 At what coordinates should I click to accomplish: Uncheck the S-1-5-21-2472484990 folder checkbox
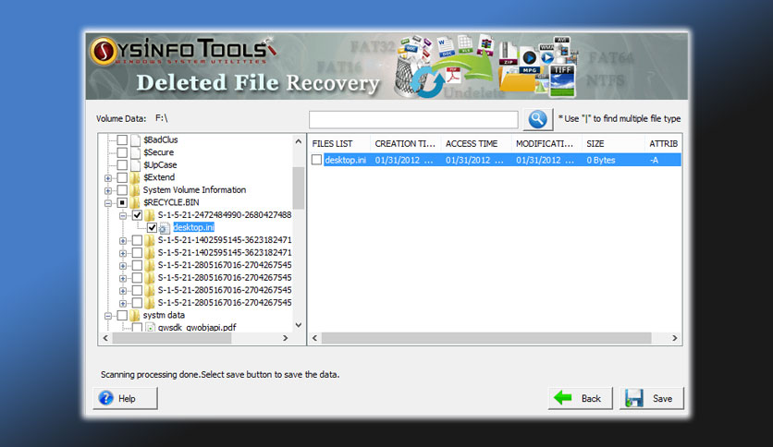[x=137, y=215]
